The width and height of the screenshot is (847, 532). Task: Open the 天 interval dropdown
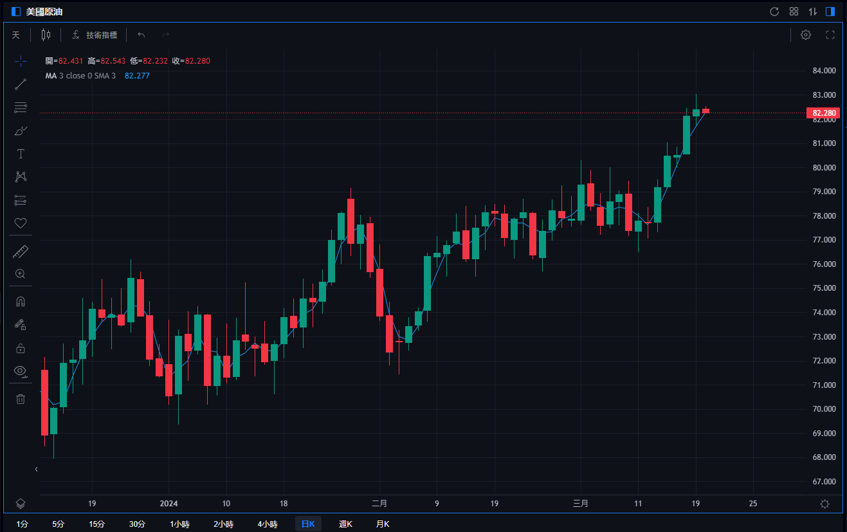[x=16, y=35]
